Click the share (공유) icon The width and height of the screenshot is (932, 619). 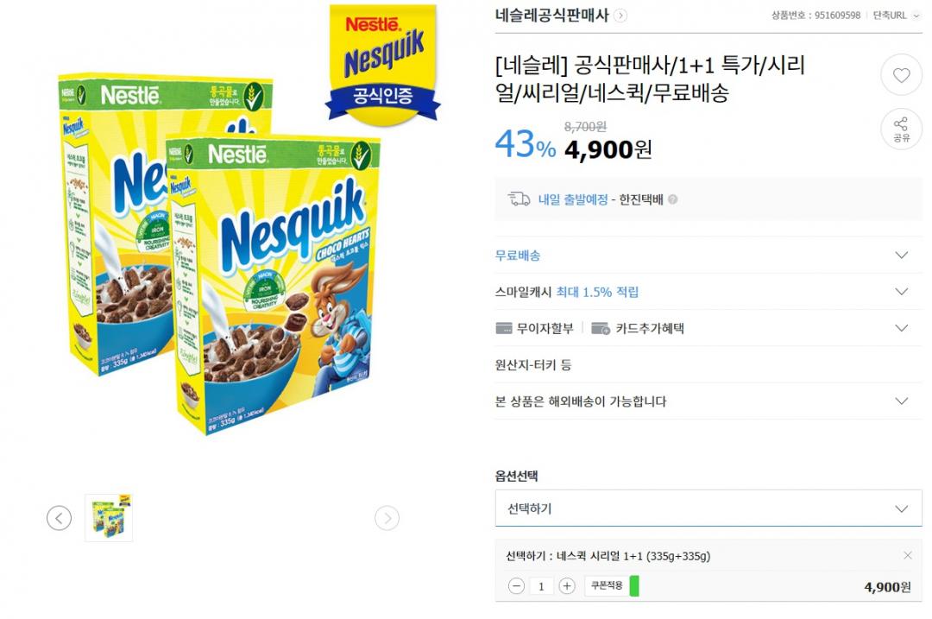tap(901, 129)
